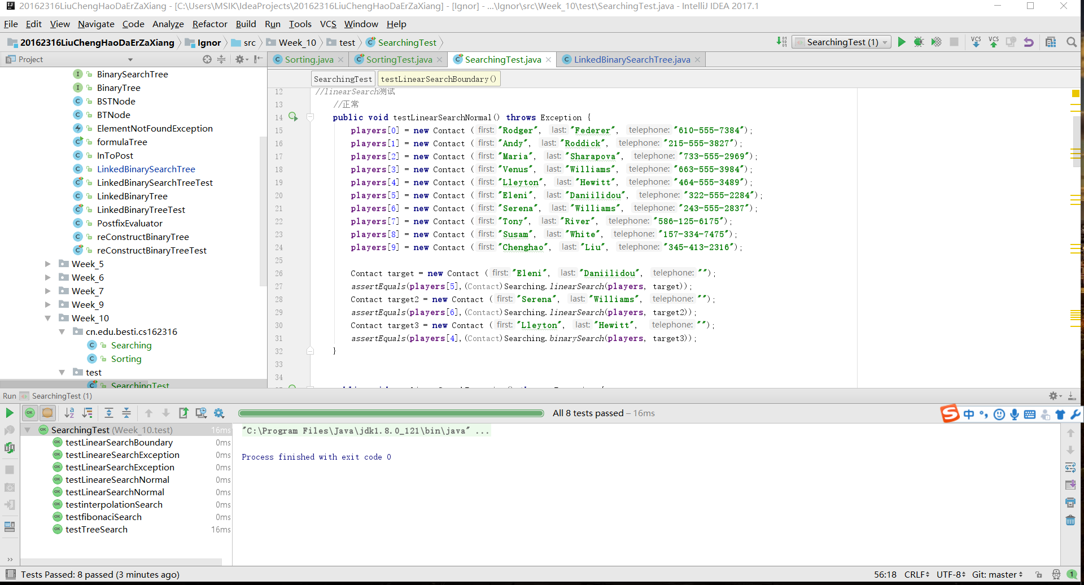
Task: Open the VCS menu
Action: coord(328,24)
